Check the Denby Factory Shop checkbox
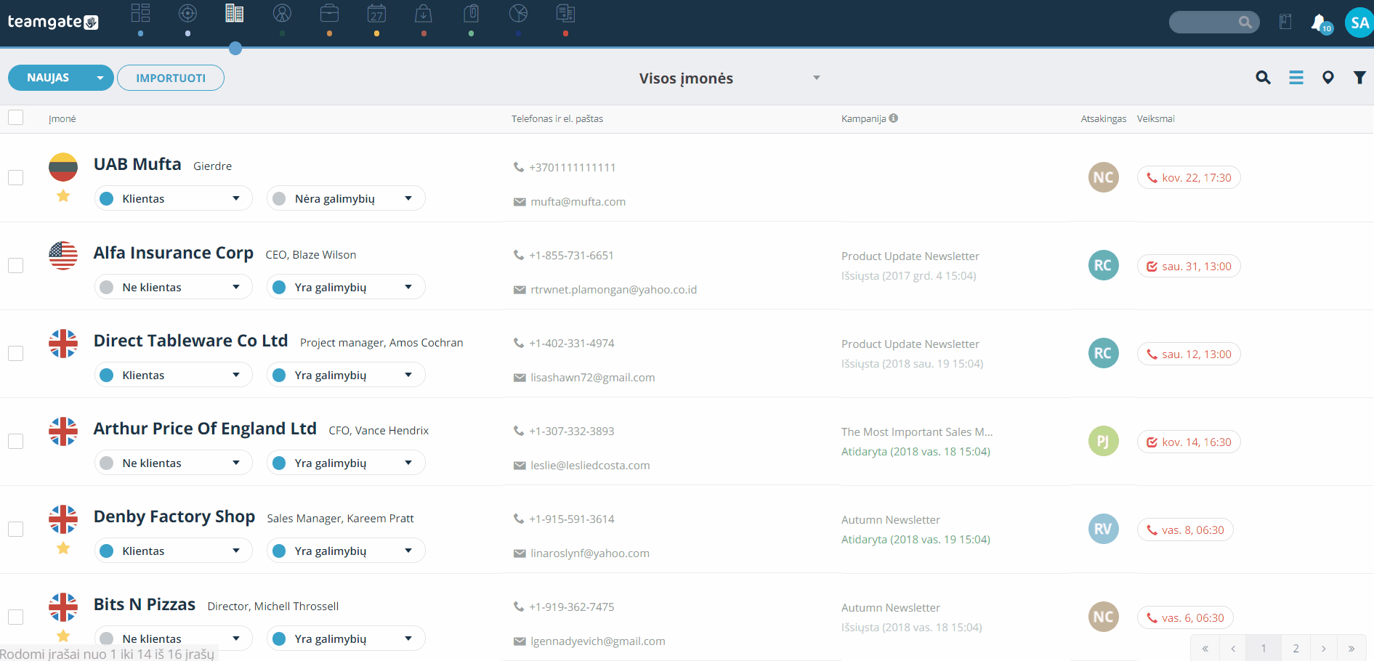The height and width of the screenshot is (661, 1374). coord(15,529)
